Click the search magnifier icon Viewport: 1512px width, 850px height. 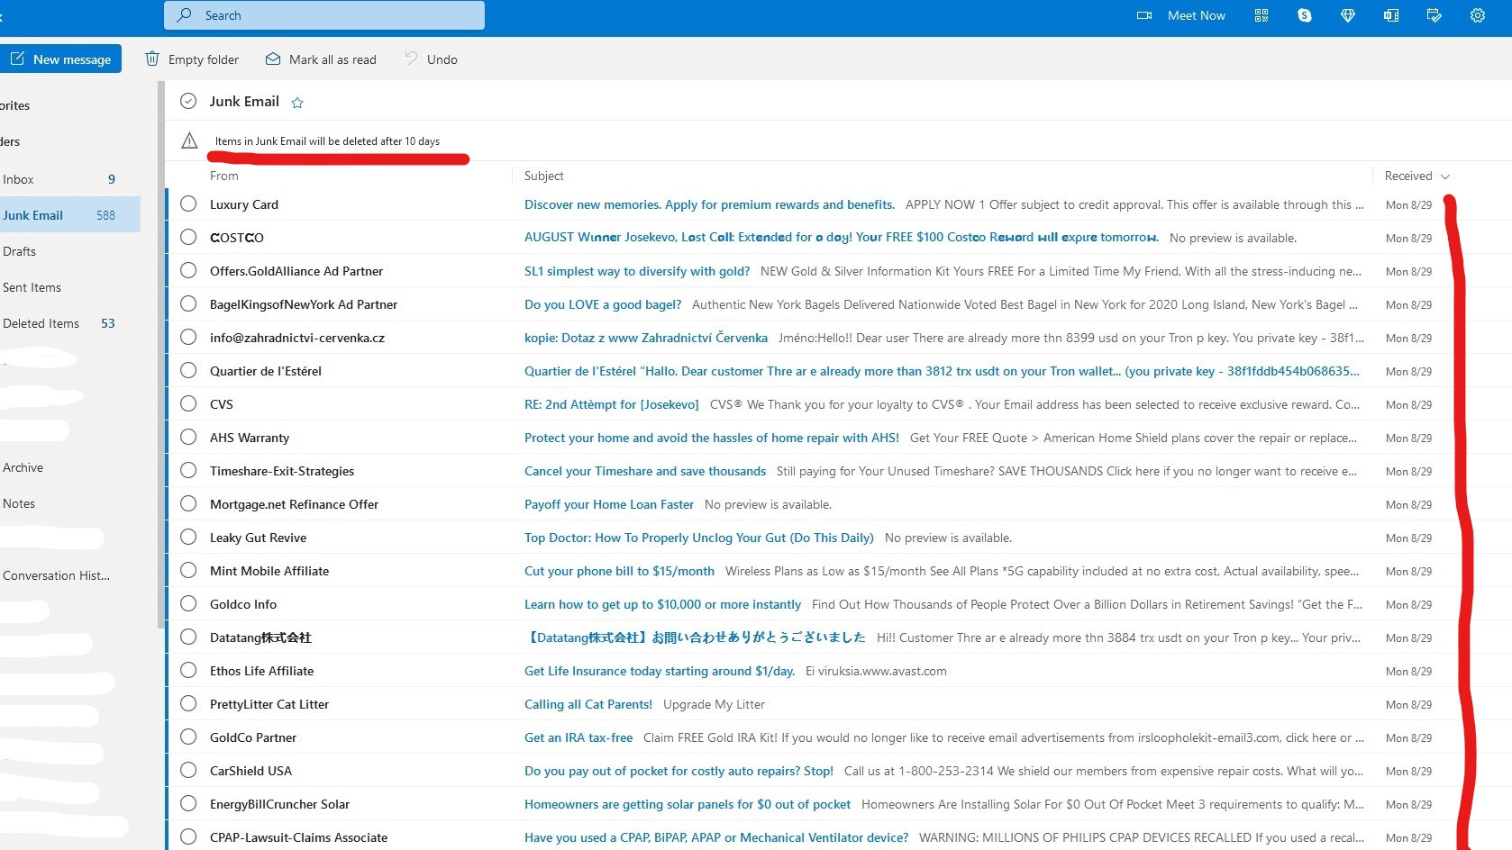pyautogui.click(x=185, y=15)
